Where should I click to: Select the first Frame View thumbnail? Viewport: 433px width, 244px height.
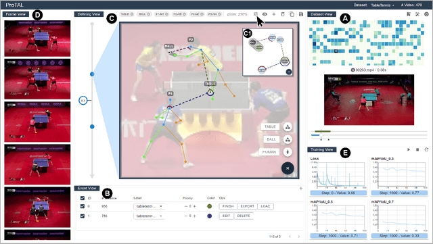click(x=37, y=39)
